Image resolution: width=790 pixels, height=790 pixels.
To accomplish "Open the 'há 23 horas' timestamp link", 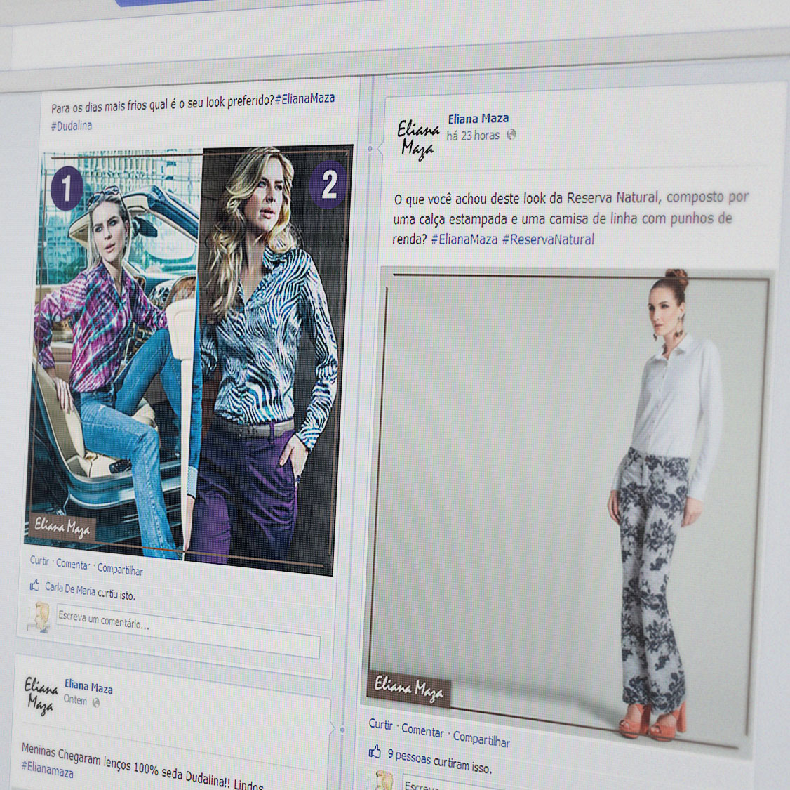I will [473, 136].
